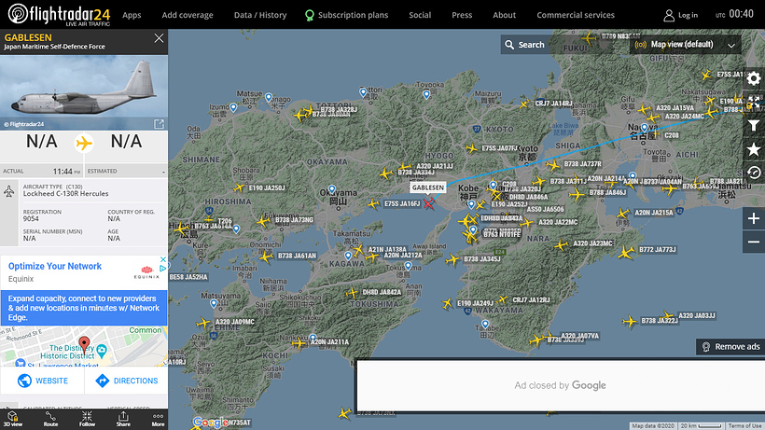Open the Data / History menu
765x430 pixels.
tap(260, 15)
